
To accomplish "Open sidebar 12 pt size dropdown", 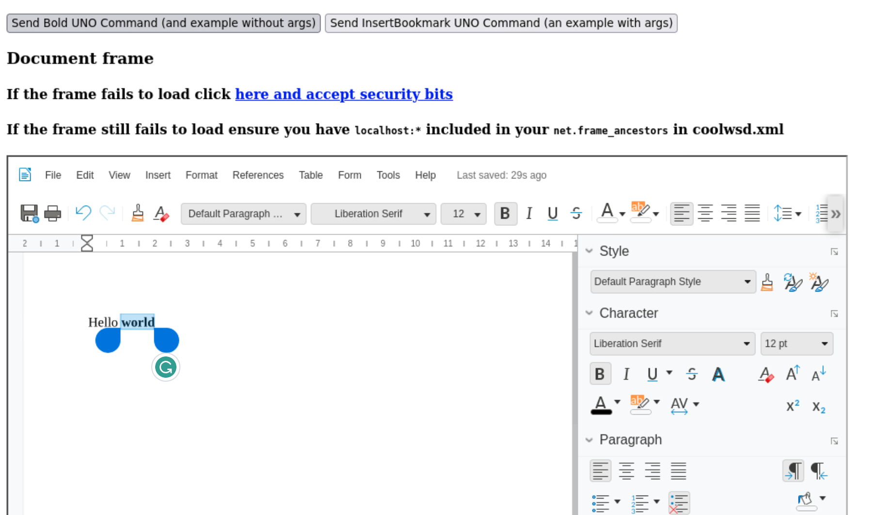I will tap(797, 344).
